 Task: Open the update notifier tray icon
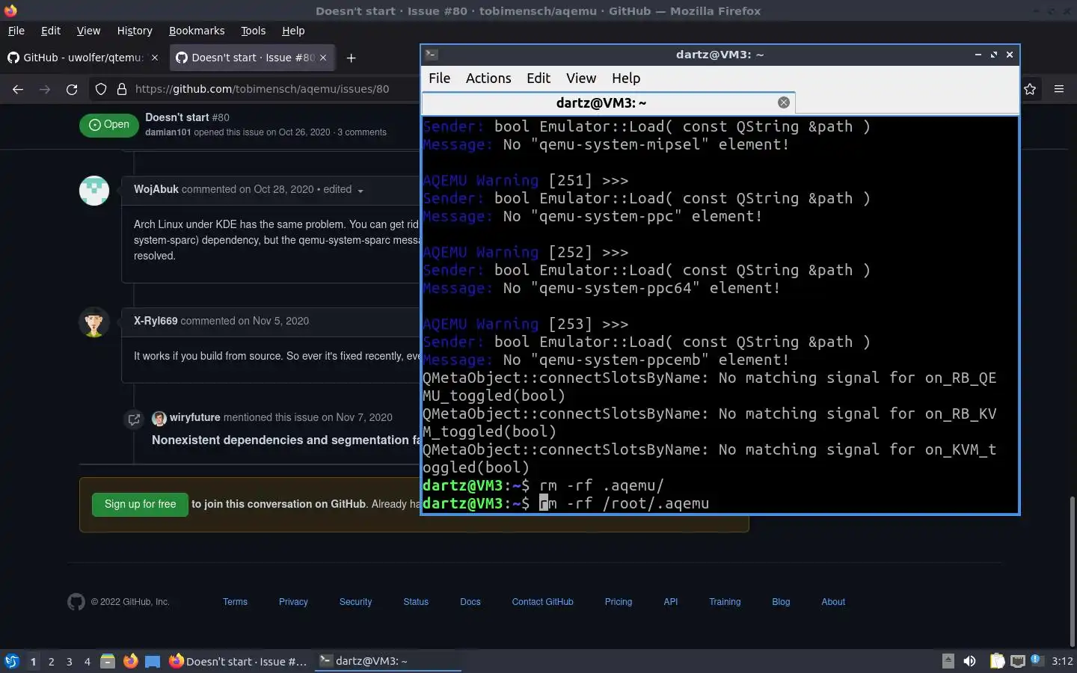[1036, 660]
